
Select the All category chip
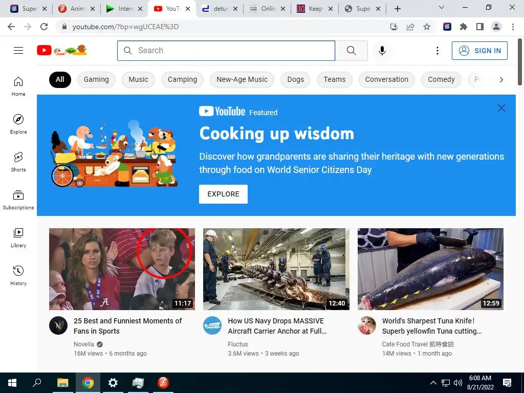(60, 79)
